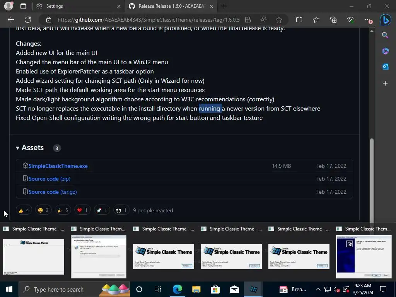Click the eyes reaction button
This screenshot has width=396, height=297.
click(121, 210)
